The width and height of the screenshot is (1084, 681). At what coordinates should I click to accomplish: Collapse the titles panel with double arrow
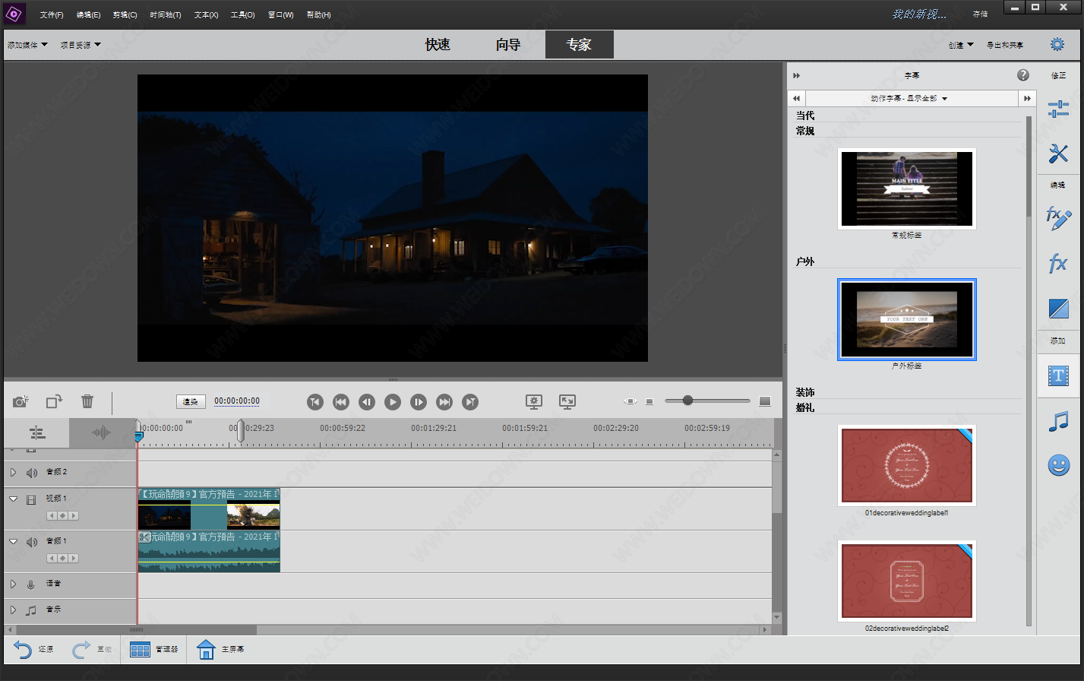pos(797,75)
